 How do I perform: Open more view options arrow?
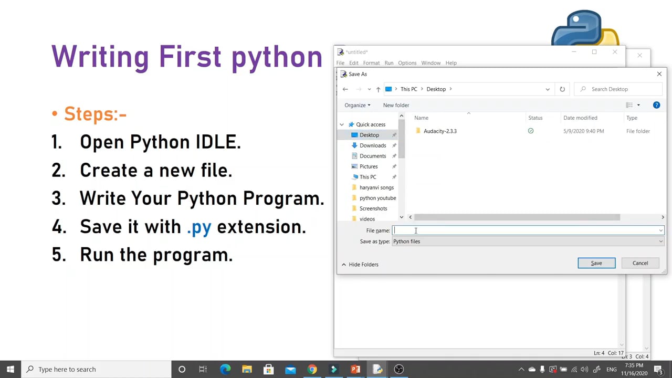(638, 105)
